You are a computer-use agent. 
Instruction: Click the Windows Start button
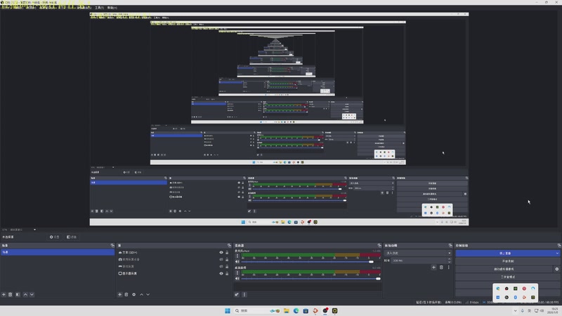point(227,310)
